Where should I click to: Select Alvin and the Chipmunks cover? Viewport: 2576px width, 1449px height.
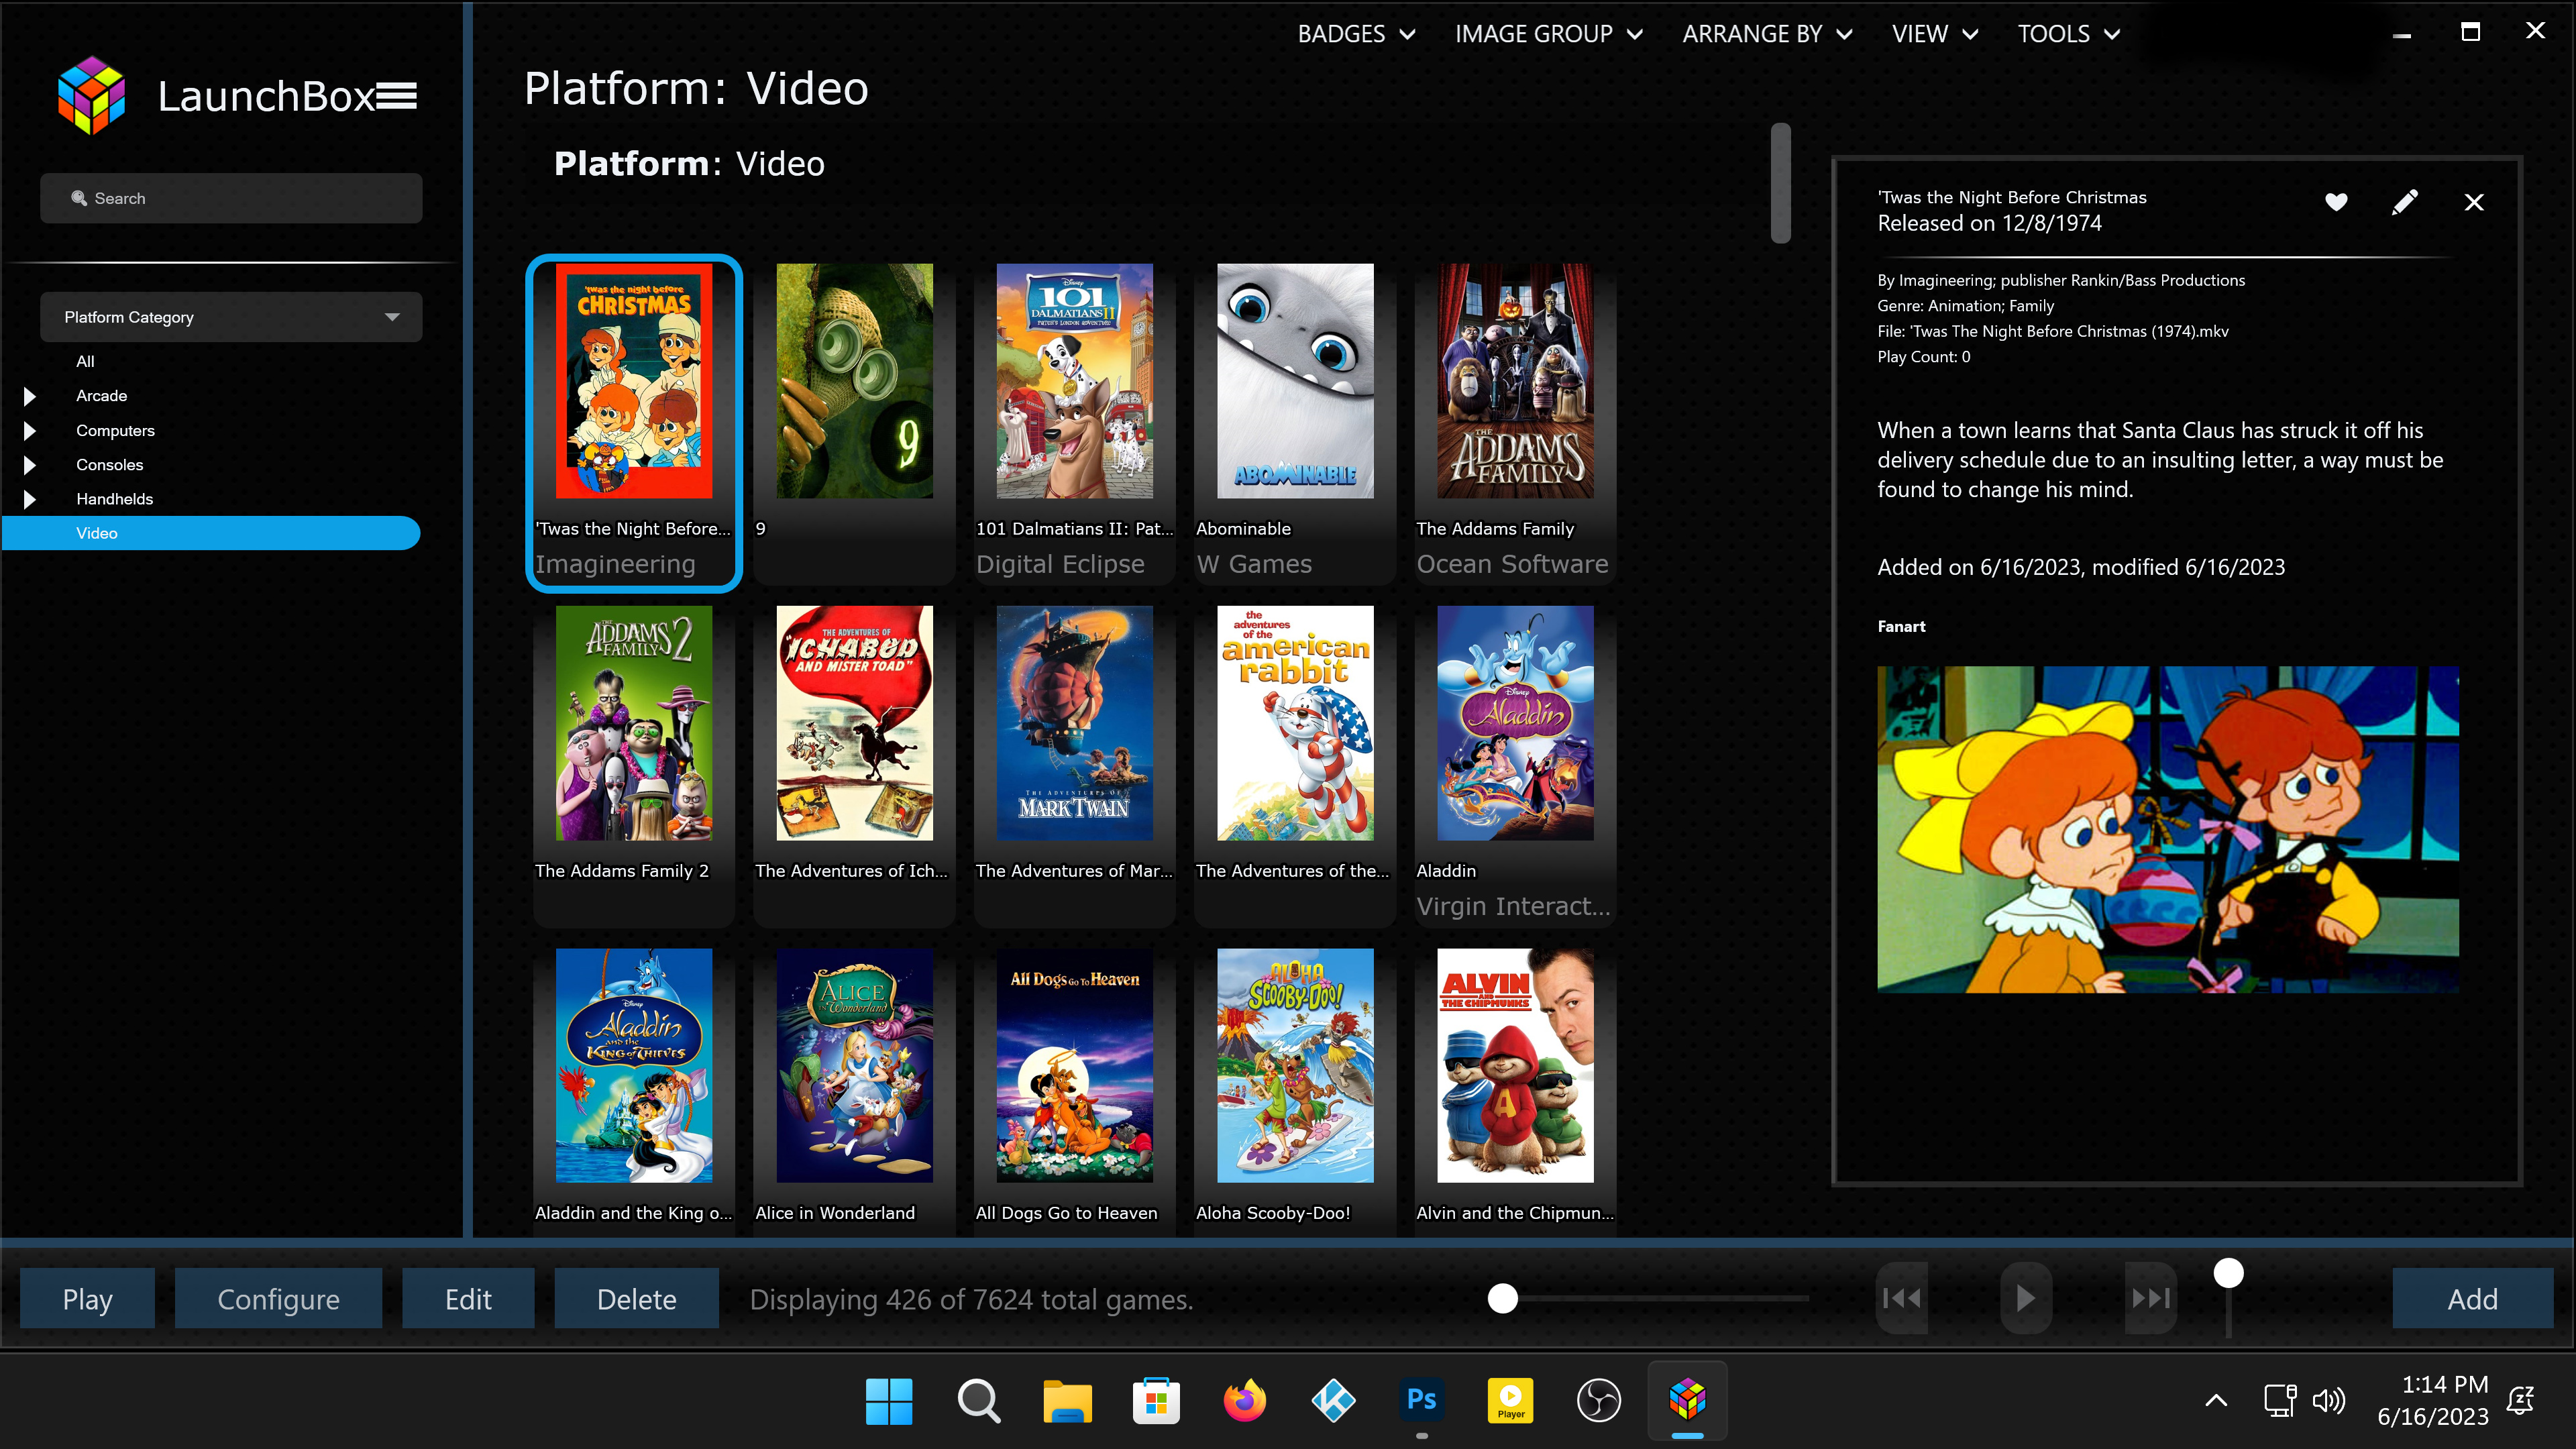(x=1515, y=1065)
